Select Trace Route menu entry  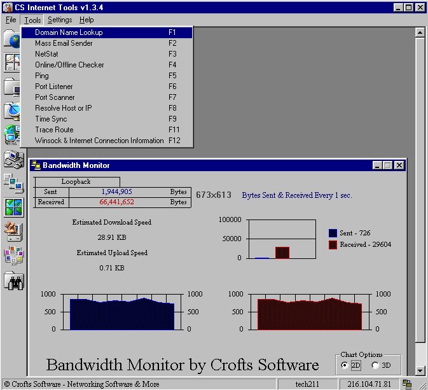click(x=54, y=130)
